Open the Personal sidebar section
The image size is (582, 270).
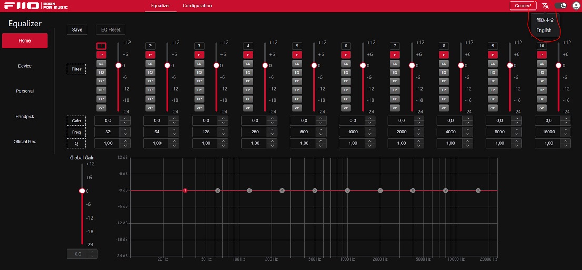click(25, 91)
